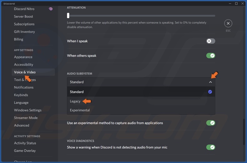
Task: Minimize the Discord window
Action: (230, 3)
